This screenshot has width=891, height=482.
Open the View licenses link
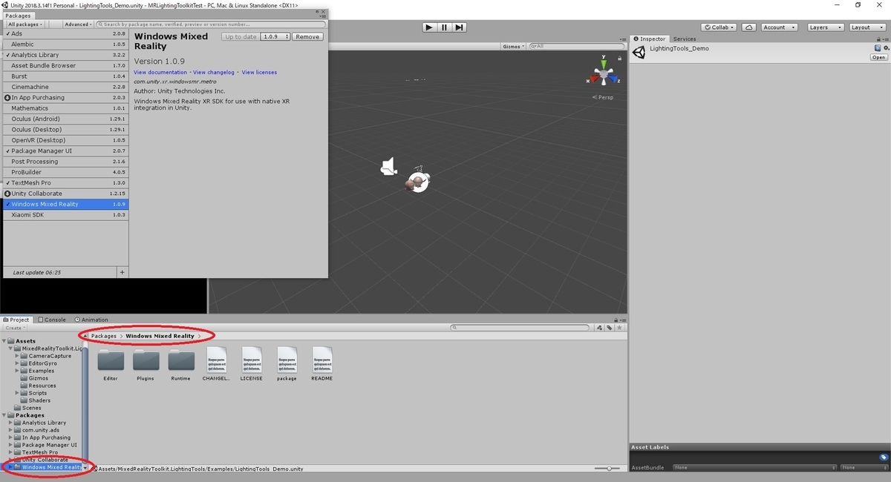point(259,72)
